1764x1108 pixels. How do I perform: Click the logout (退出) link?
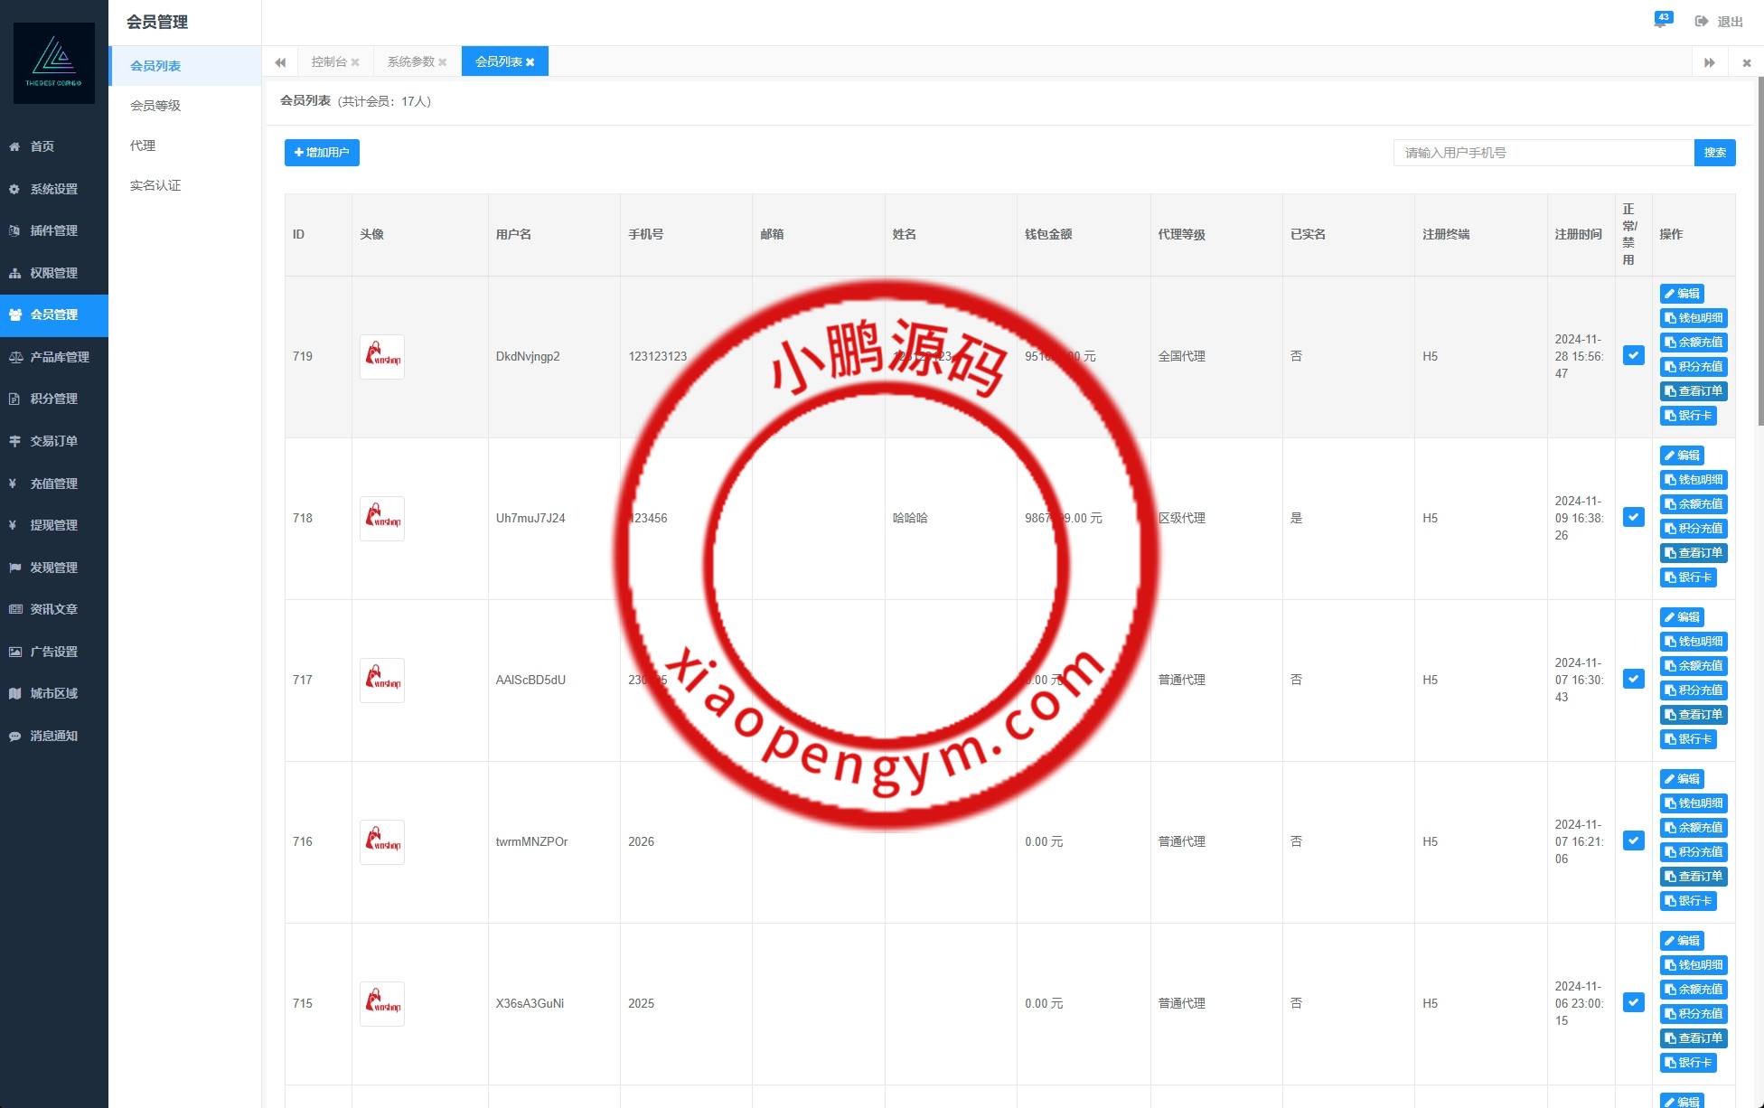tap(1719, 22)
